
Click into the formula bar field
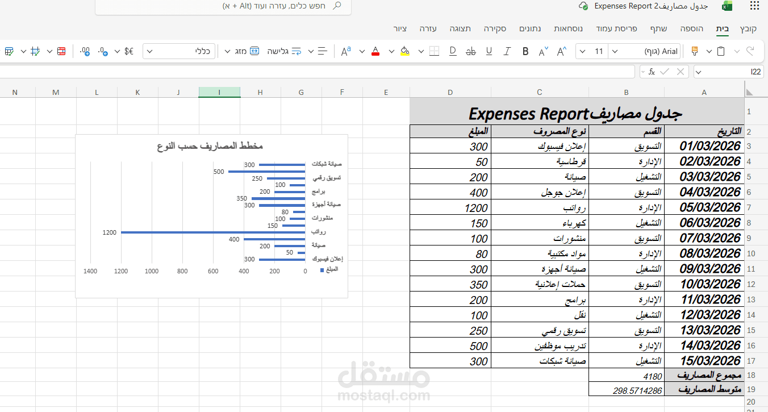(x=317, y=72)
